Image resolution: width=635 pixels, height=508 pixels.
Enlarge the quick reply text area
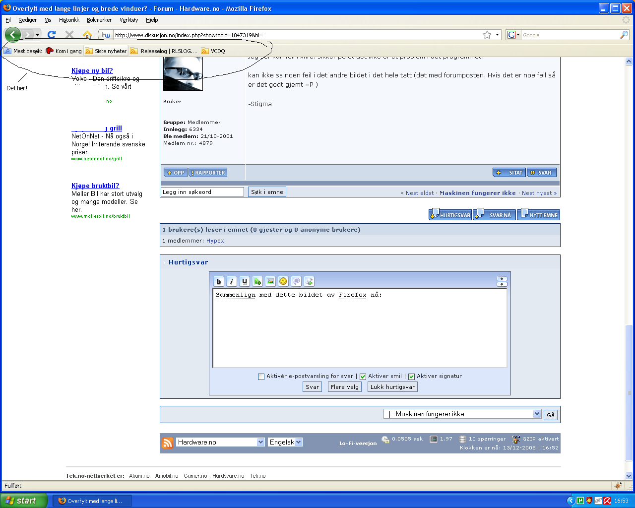(x=502, y=284)
